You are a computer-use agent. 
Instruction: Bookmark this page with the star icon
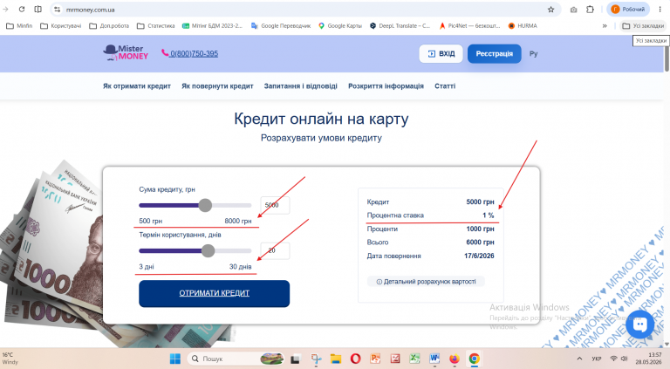coord(550,10)
